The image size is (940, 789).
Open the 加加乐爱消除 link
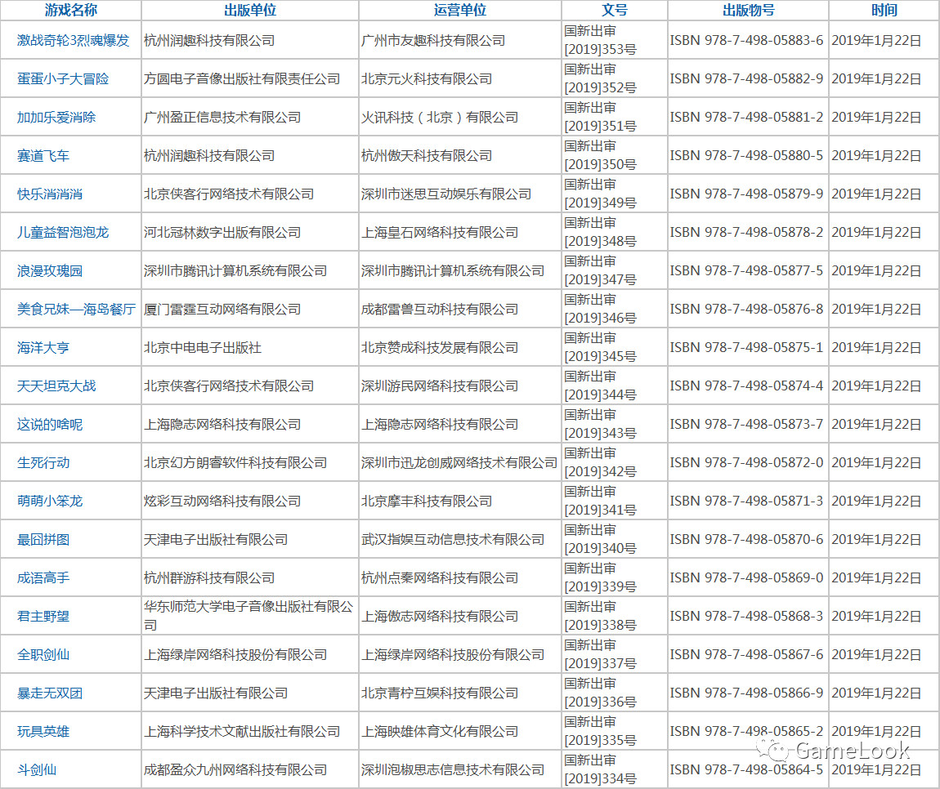(56, 117)
